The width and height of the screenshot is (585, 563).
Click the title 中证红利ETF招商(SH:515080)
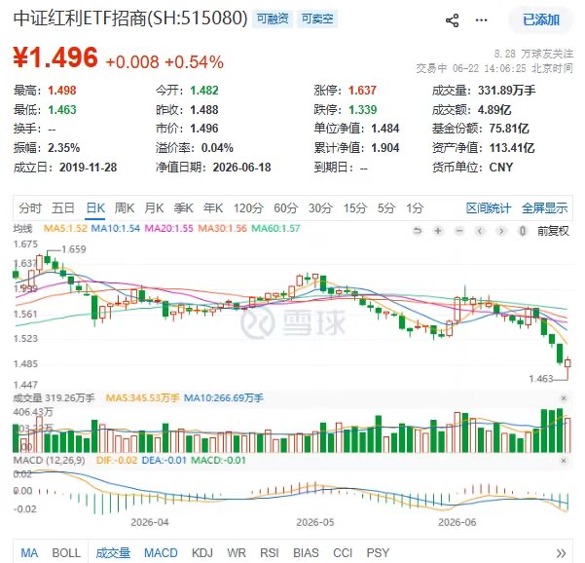(x=130, y=18)
